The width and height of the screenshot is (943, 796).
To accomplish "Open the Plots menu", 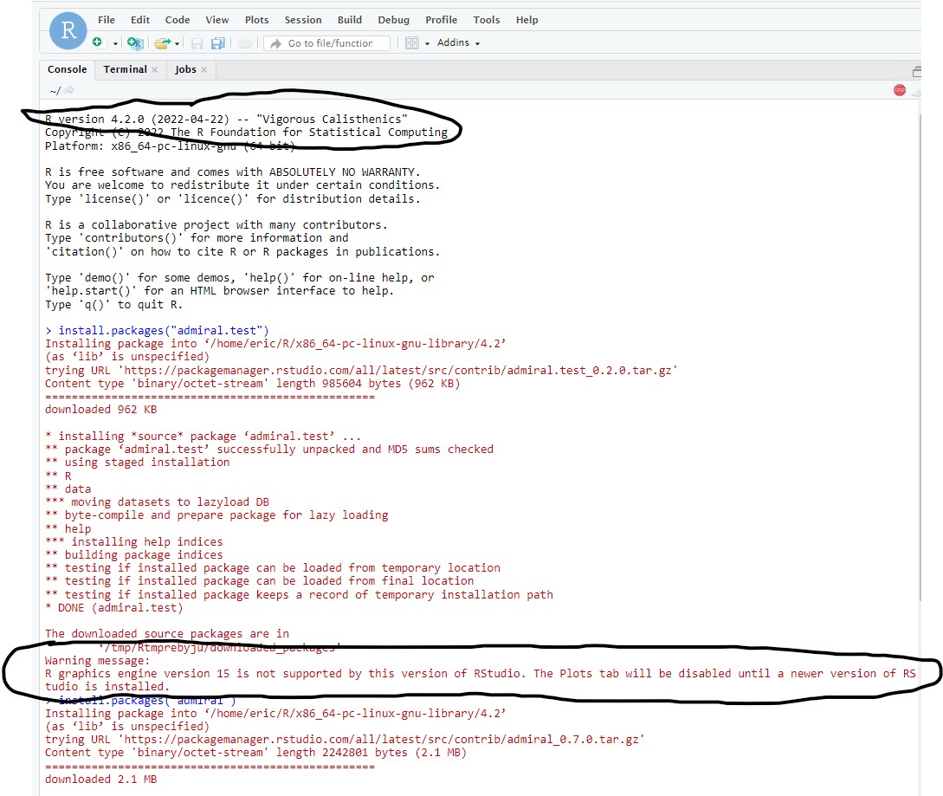I will pyautogui.click(x=256, y=19).
